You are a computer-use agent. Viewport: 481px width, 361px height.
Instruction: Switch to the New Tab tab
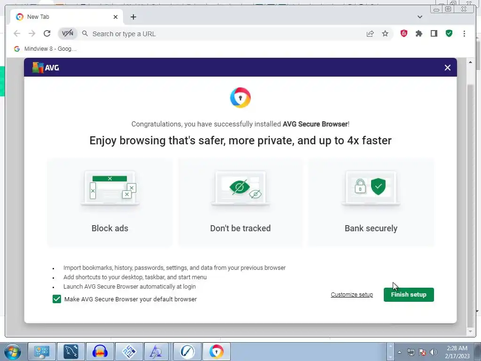[67, 17]
